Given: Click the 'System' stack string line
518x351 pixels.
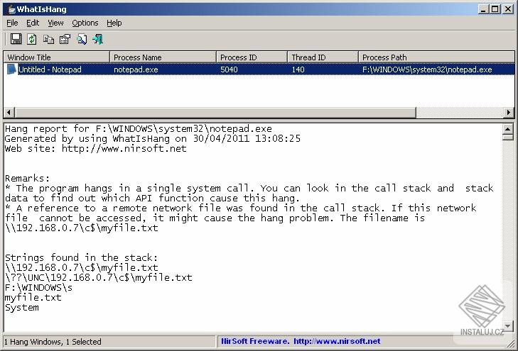Looking at the screenshot, I should 22,308.
